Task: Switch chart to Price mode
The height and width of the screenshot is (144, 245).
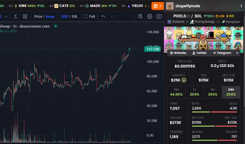Action: (38, 17)
